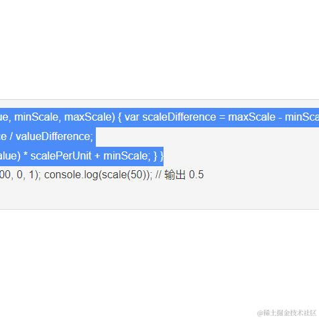Click the slash before valueDifference
The image size is (319, 319).
[x=11, y=137]
